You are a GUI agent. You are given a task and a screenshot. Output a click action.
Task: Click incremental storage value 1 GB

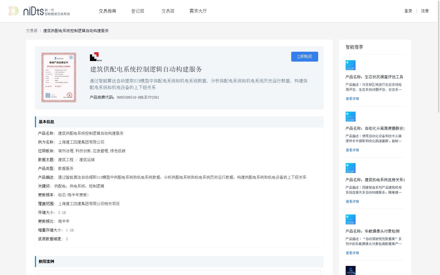70,230
